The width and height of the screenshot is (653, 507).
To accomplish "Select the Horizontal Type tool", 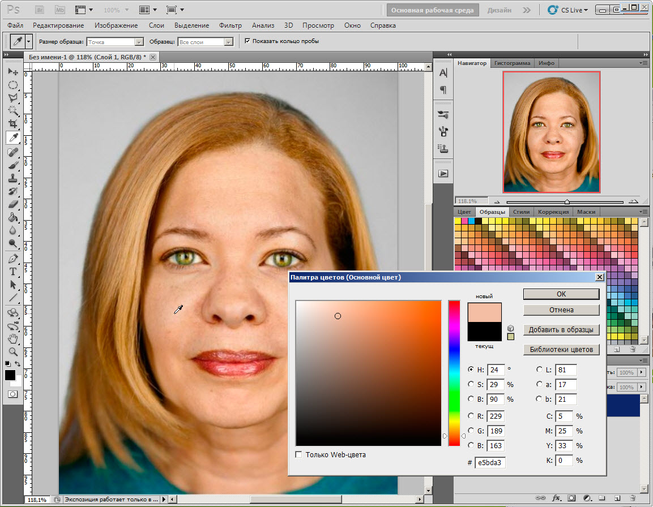I will pos(13,272).
